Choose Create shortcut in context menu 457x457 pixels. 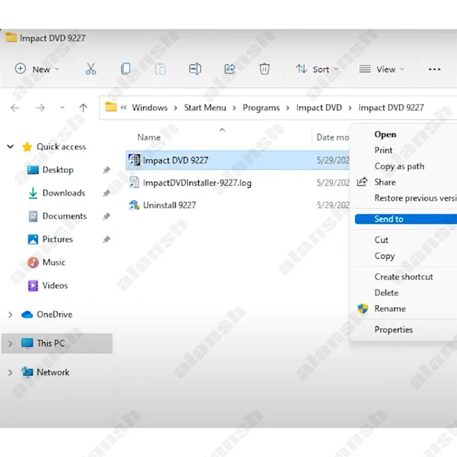(x=404, y=277)
